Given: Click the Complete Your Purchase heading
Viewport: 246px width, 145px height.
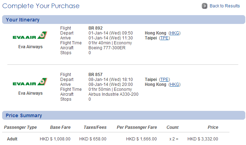Looking at the screenshot, I should click(x=41, y=6).
